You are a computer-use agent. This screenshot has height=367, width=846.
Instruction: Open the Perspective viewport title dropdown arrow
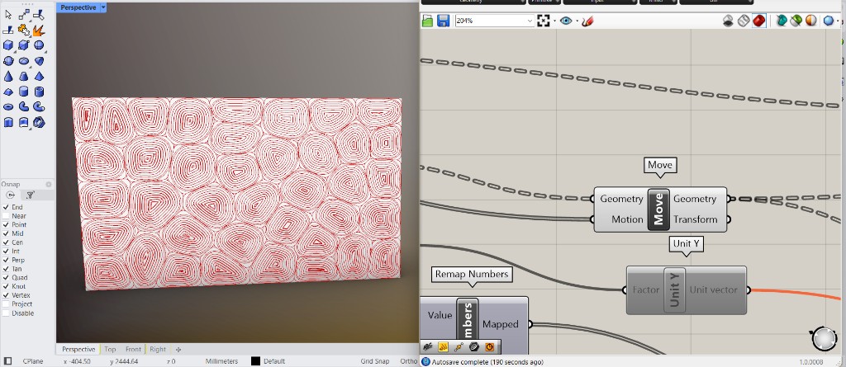(103, 7)
